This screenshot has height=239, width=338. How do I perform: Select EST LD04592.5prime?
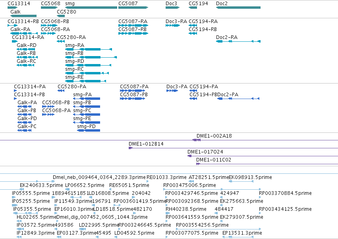134,233
